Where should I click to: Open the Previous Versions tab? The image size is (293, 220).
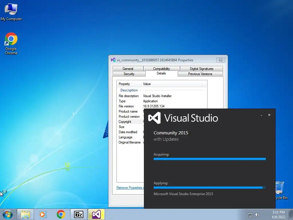tap(200, 74)
